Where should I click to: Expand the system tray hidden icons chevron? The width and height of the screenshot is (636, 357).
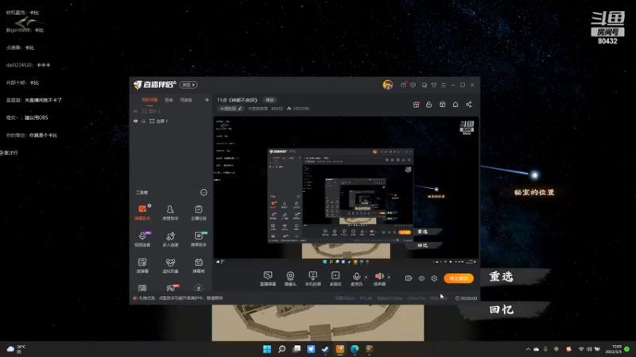point(528,349)
